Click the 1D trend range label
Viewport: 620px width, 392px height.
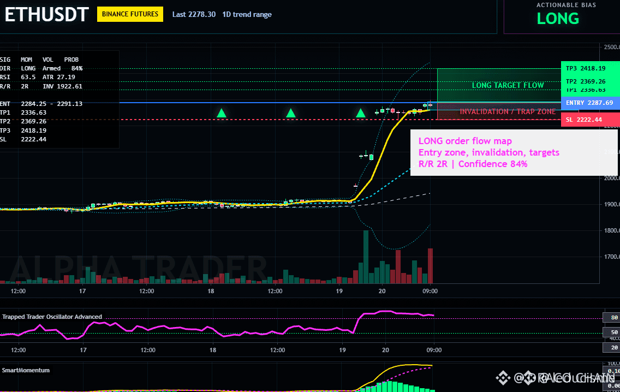tap(247, 14)
